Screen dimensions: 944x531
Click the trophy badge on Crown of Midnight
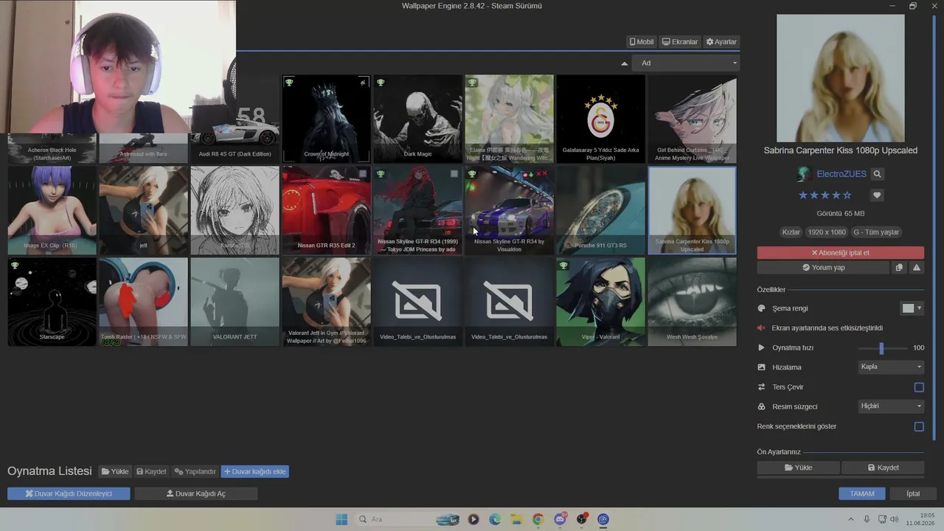tap(289, 83)
